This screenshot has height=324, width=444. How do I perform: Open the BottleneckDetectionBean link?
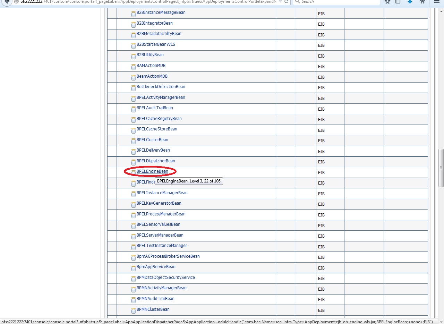(x=161, y=87)
